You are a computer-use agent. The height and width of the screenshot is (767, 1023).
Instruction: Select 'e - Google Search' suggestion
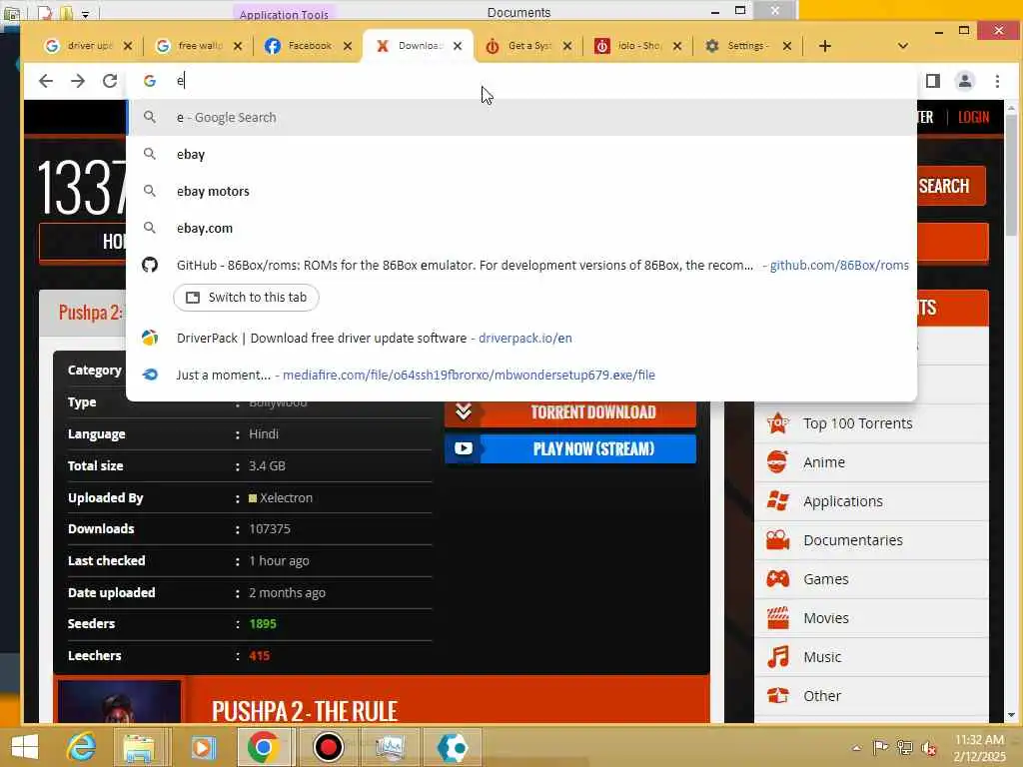tap(521, 118)
